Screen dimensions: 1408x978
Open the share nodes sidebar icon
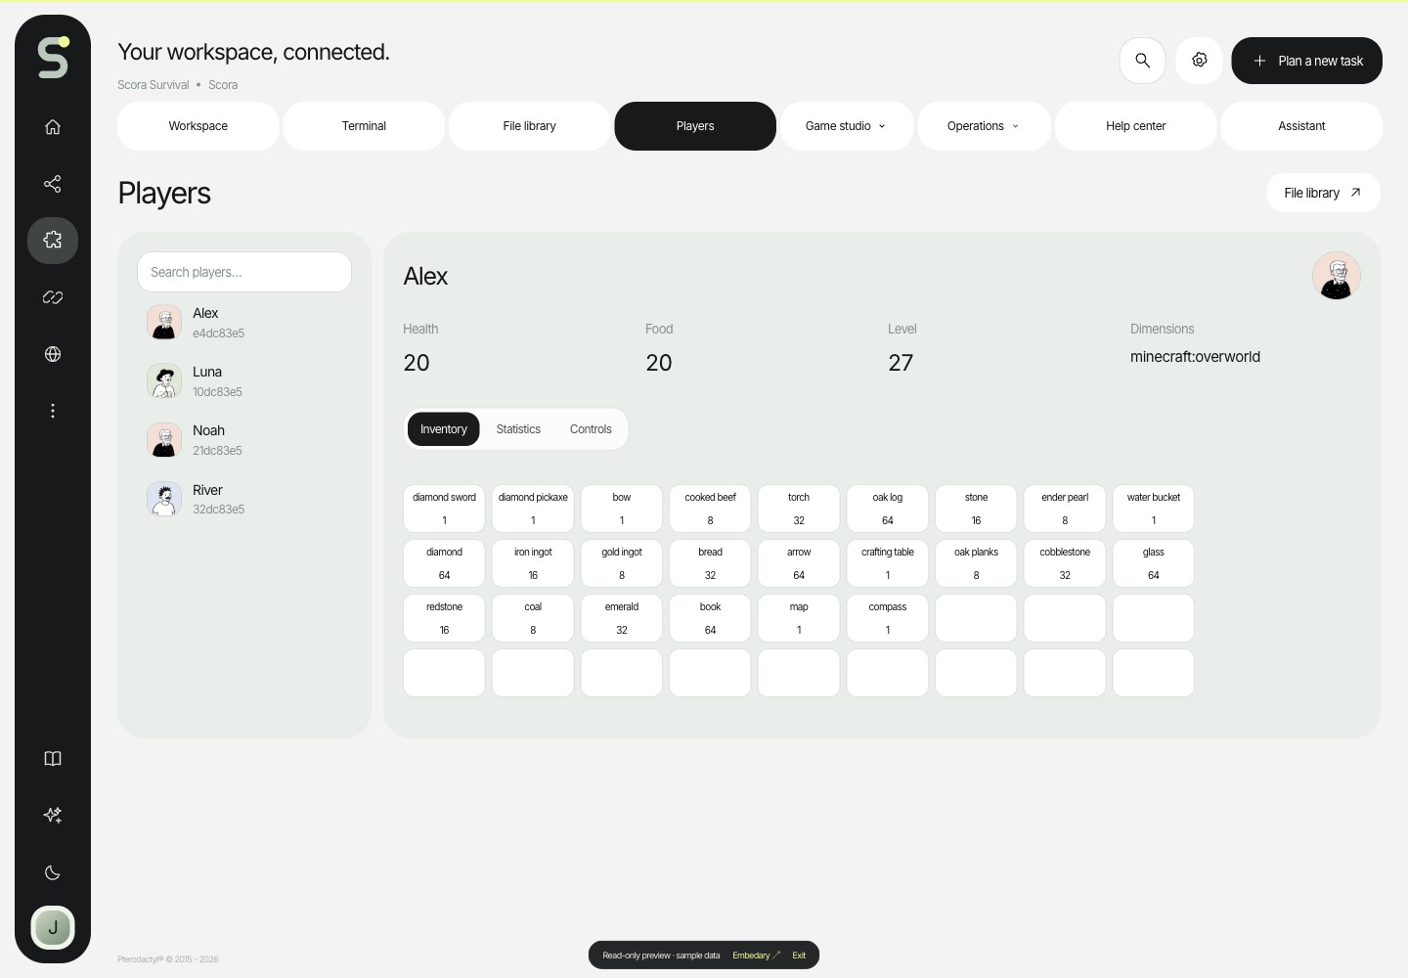coord(53,184)
